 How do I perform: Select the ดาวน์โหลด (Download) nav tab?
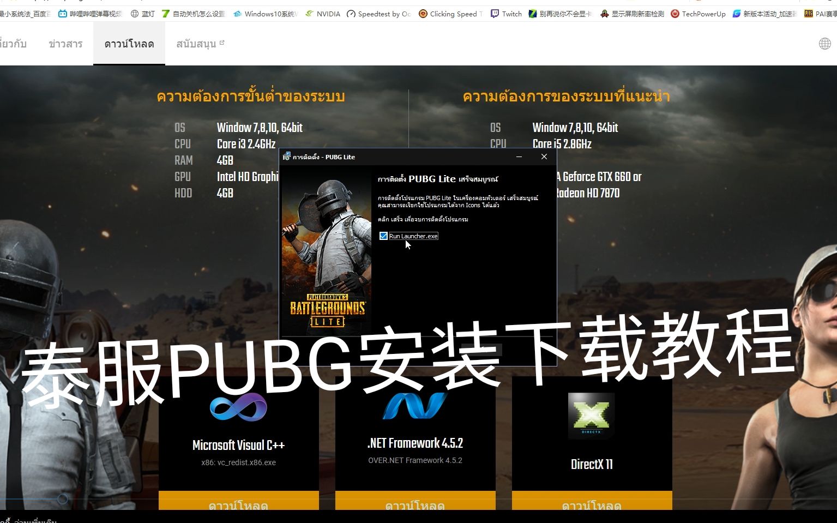pyautogui.click(x=129, y=44)
